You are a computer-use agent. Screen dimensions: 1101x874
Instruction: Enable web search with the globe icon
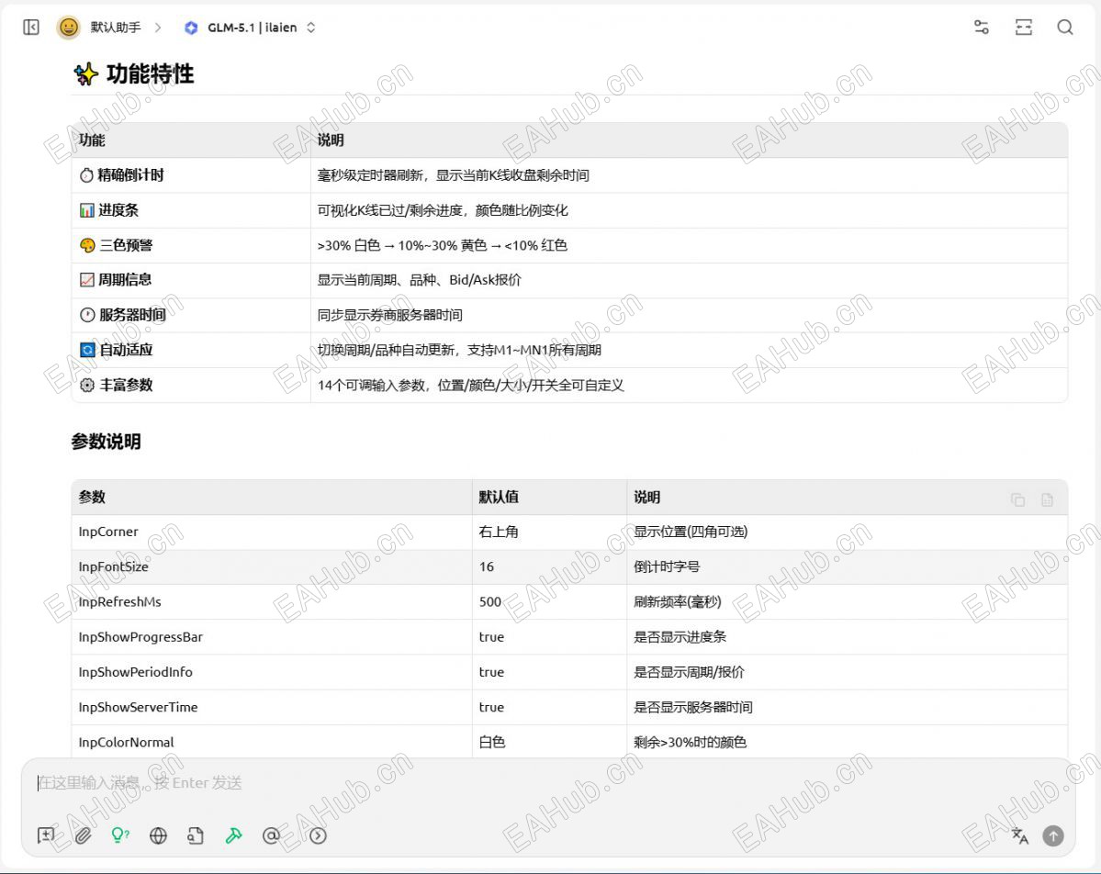click(x=158, y=835)
